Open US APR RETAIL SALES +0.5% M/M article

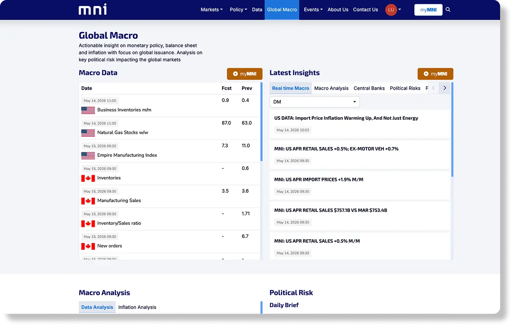click(317, 241)
